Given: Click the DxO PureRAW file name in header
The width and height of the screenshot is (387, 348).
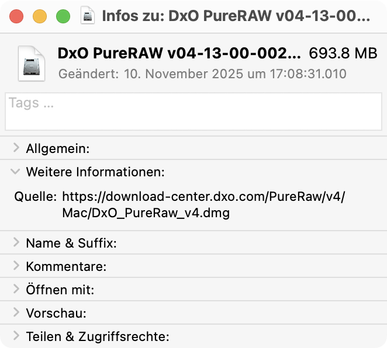Looking at the screenshot, I should tap(179, 54).
